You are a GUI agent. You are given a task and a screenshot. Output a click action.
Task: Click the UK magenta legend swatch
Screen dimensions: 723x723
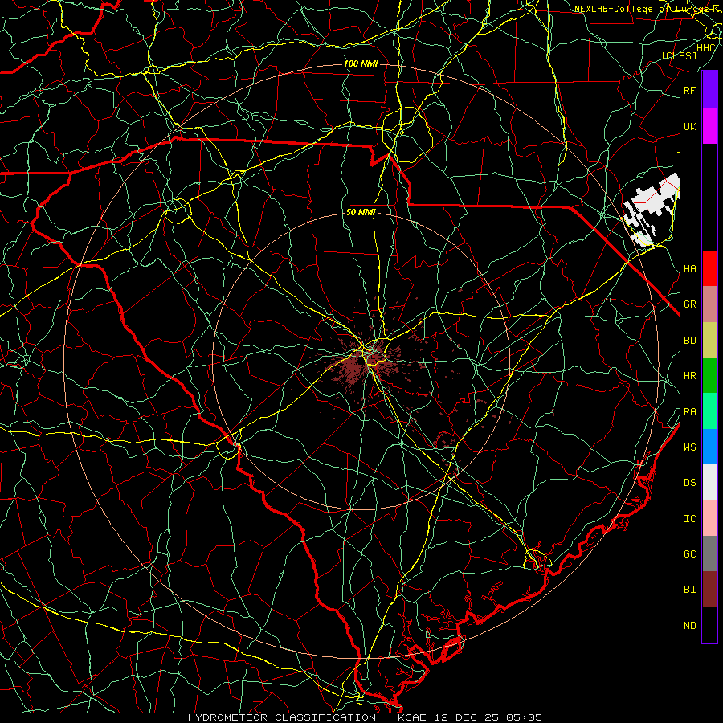[709, 126]
